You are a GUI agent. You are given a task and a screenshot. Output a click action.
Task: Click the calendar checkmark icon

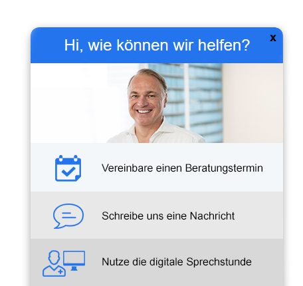point(68,168)
